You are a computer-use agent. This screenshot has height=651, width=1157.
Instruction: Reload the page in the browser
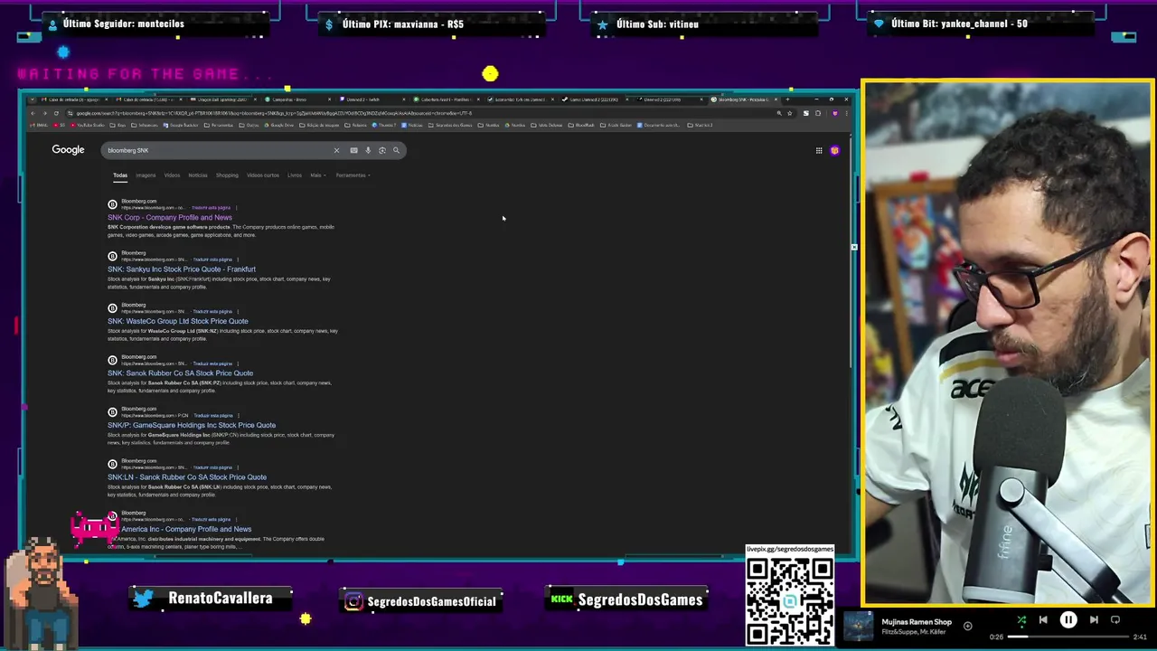[x=55, y=113]
